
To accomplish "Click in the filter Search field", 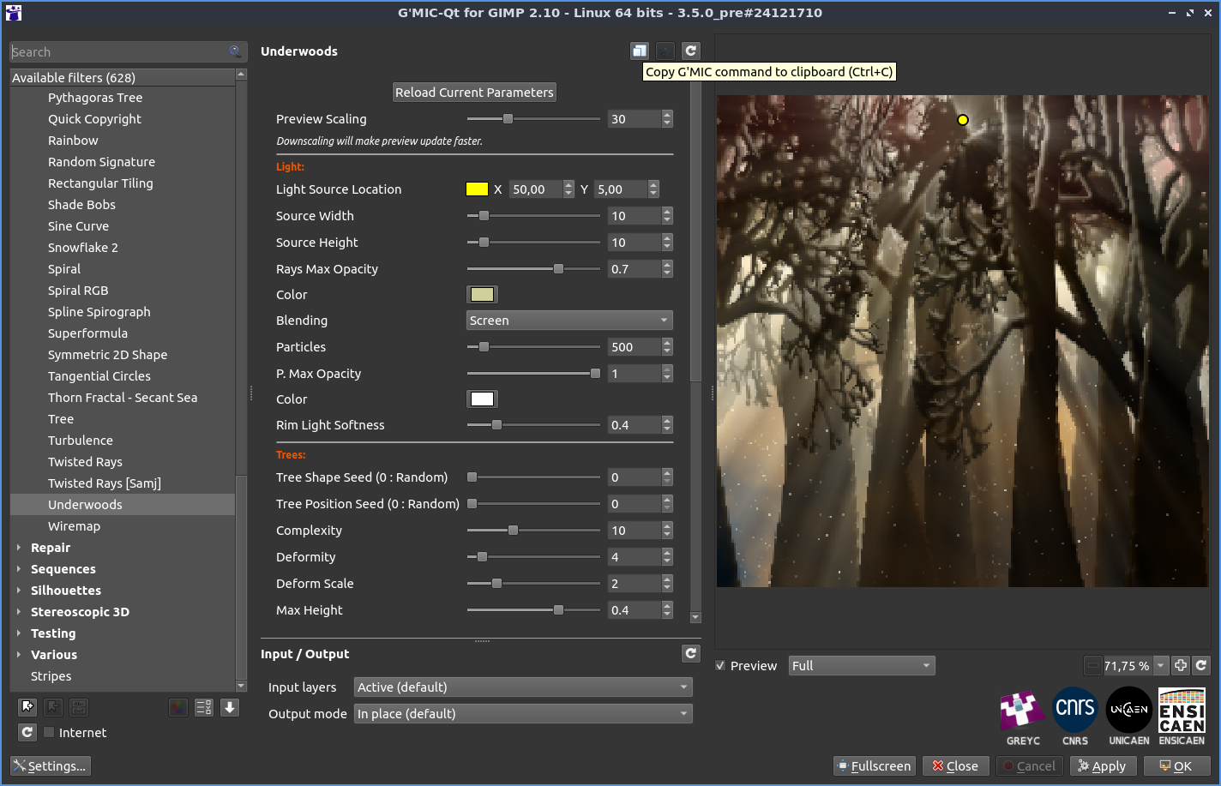I will click(118, 52).
